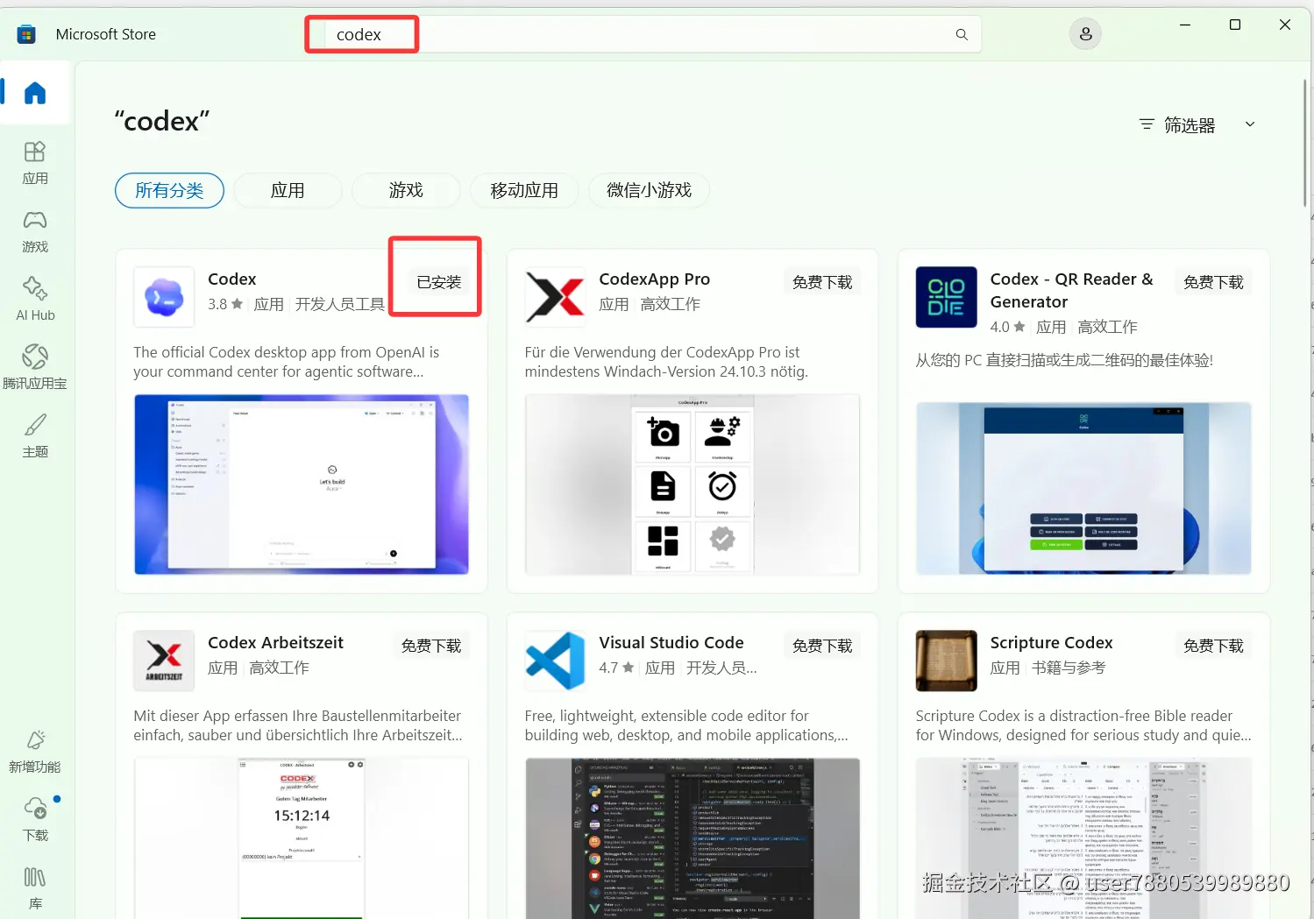1314x919 pixels.
Task: Select the 移动应用 filter tab
Action: click(x=524, y=190)
